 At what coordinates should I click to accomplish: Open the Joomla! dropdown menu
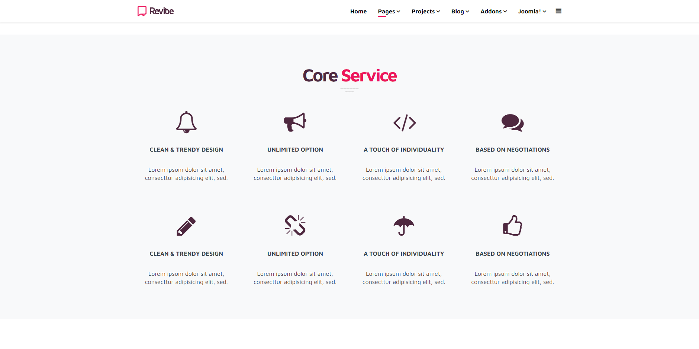tap(532, 12)
